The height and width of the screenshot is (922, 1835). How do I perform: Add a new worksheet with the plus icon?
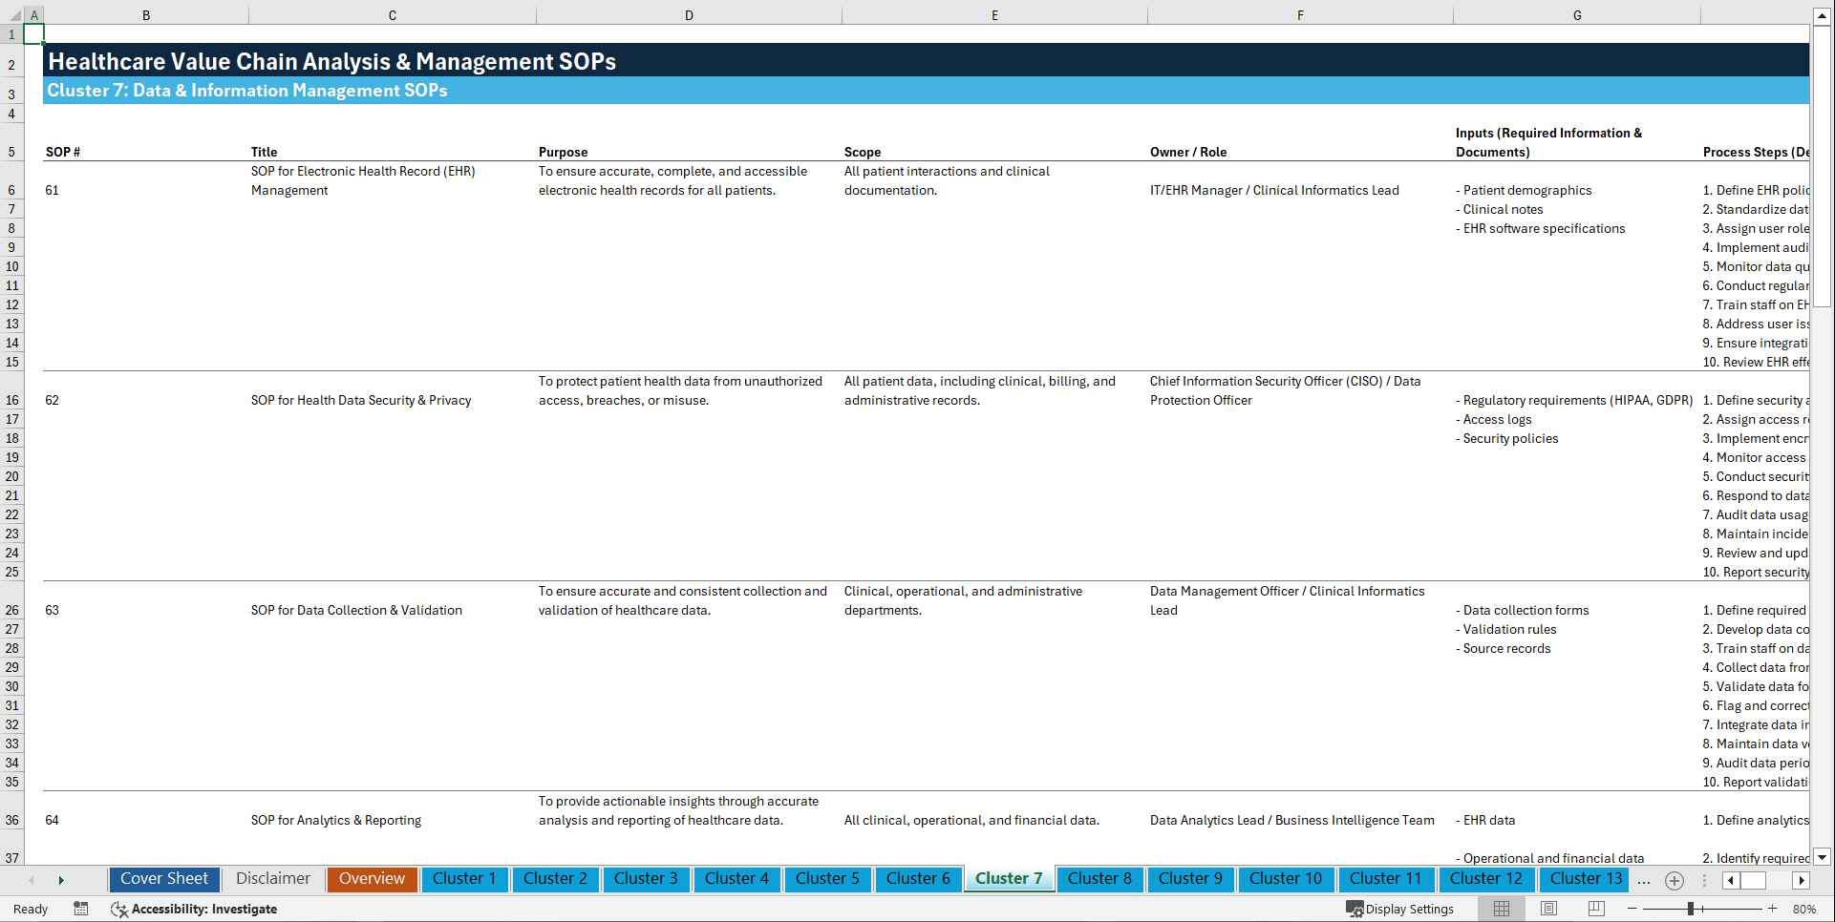tap(1674, 880)
